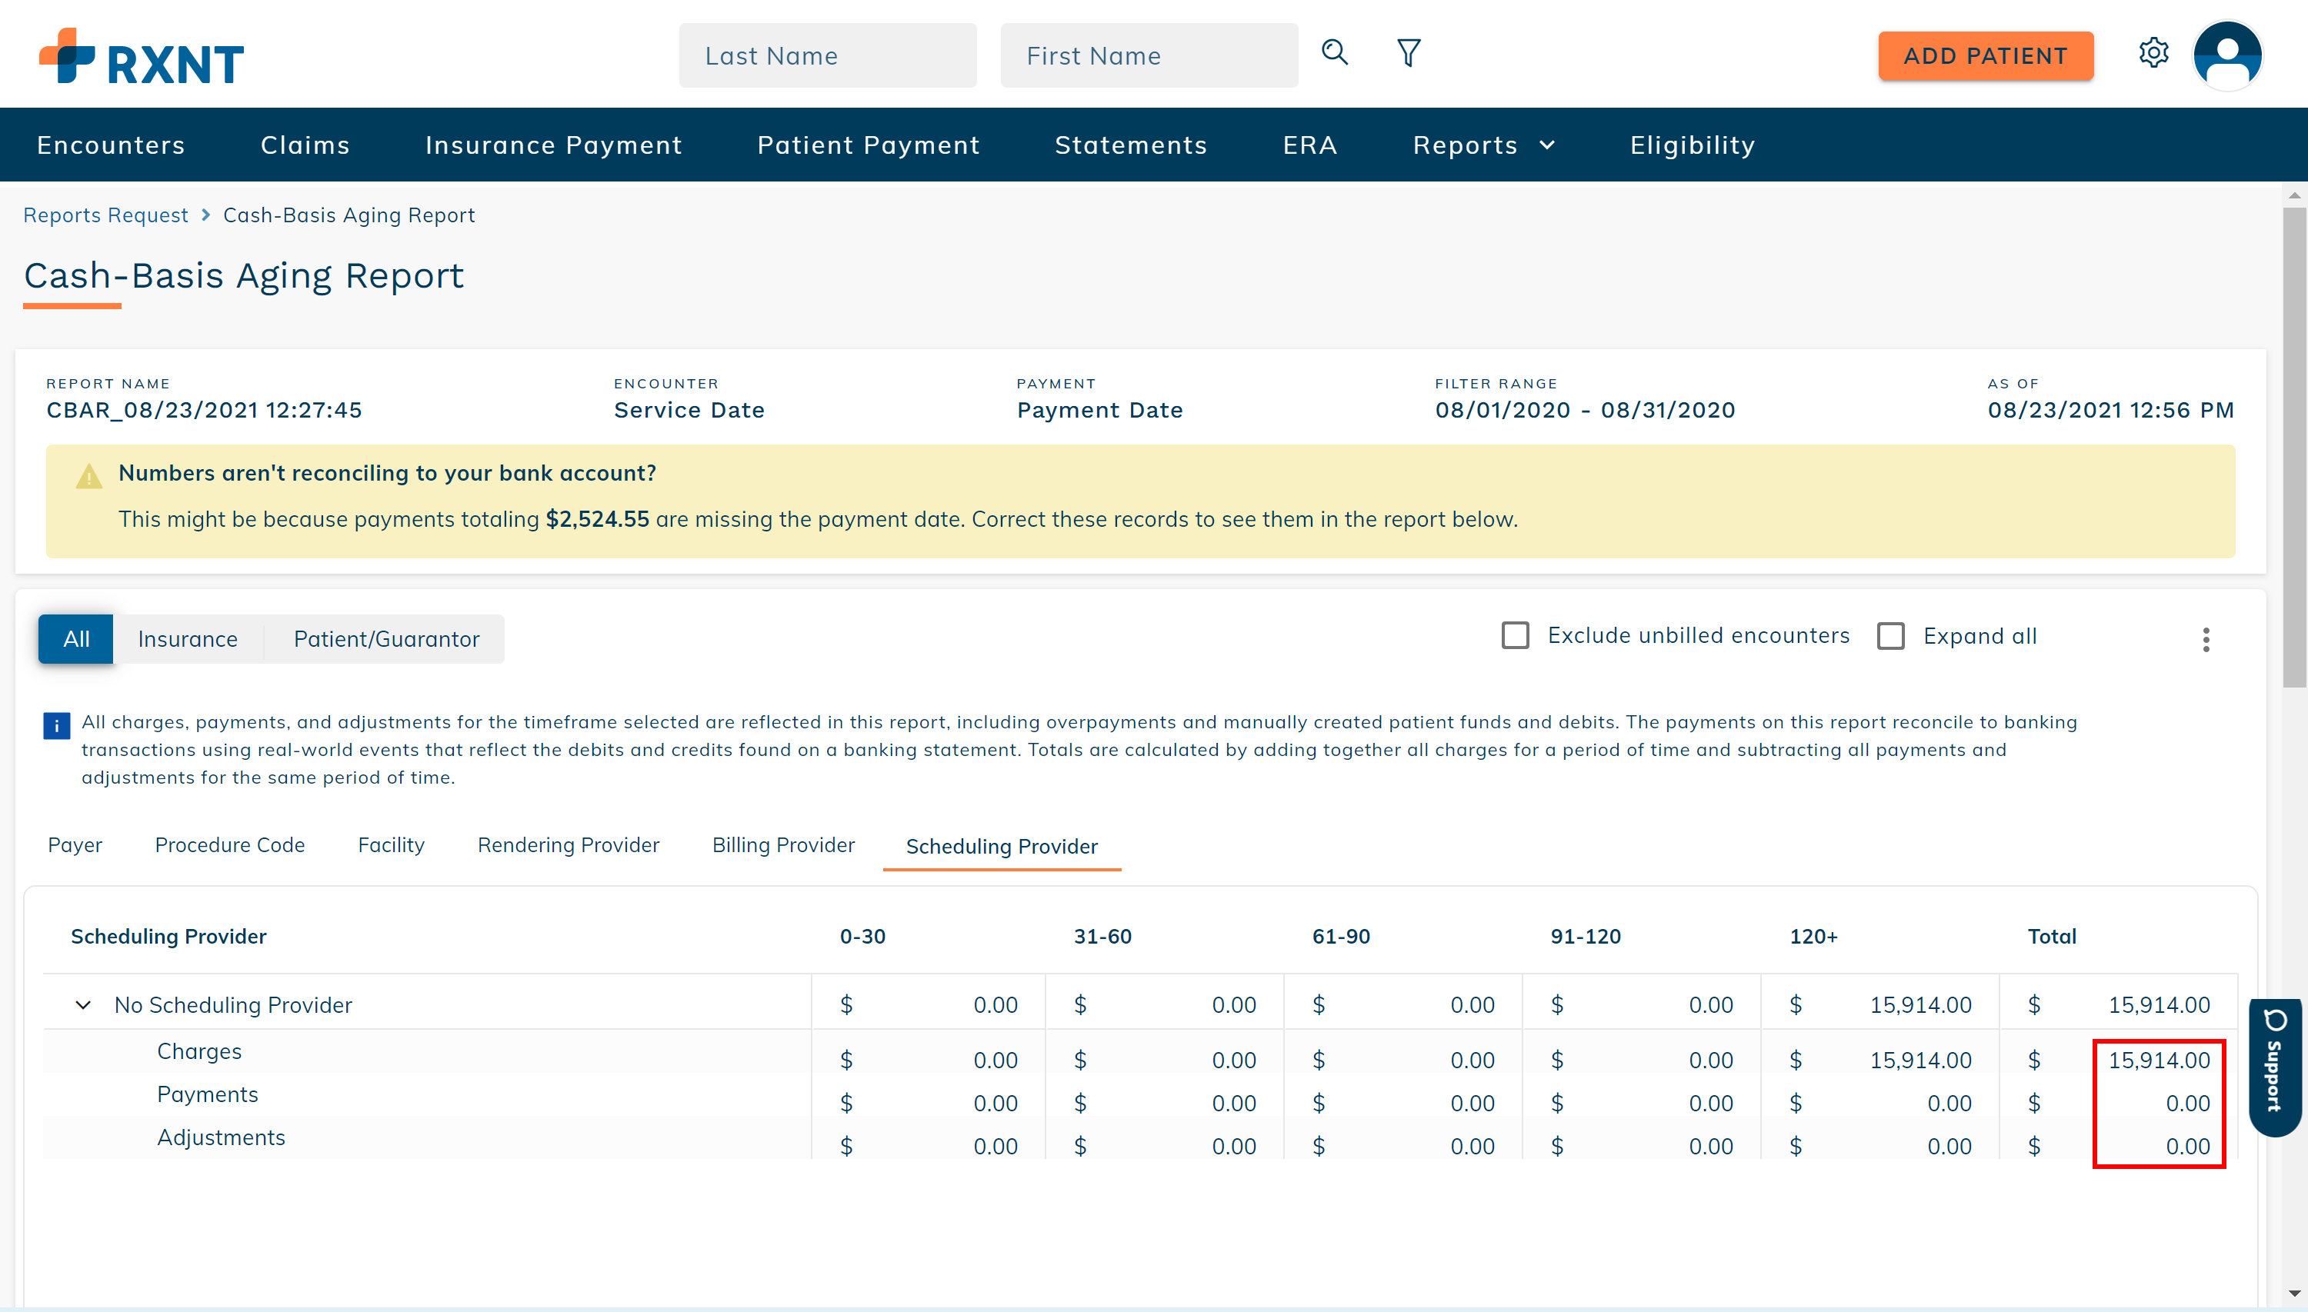
Task: Click the 91-120 column header
Action: [x=1586, y=936]
